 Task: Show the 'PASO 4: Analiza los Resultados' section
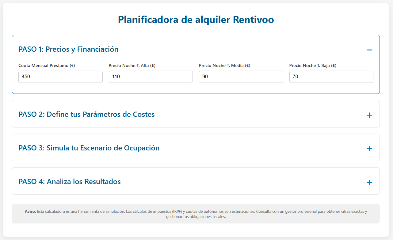tap(70, 182)
